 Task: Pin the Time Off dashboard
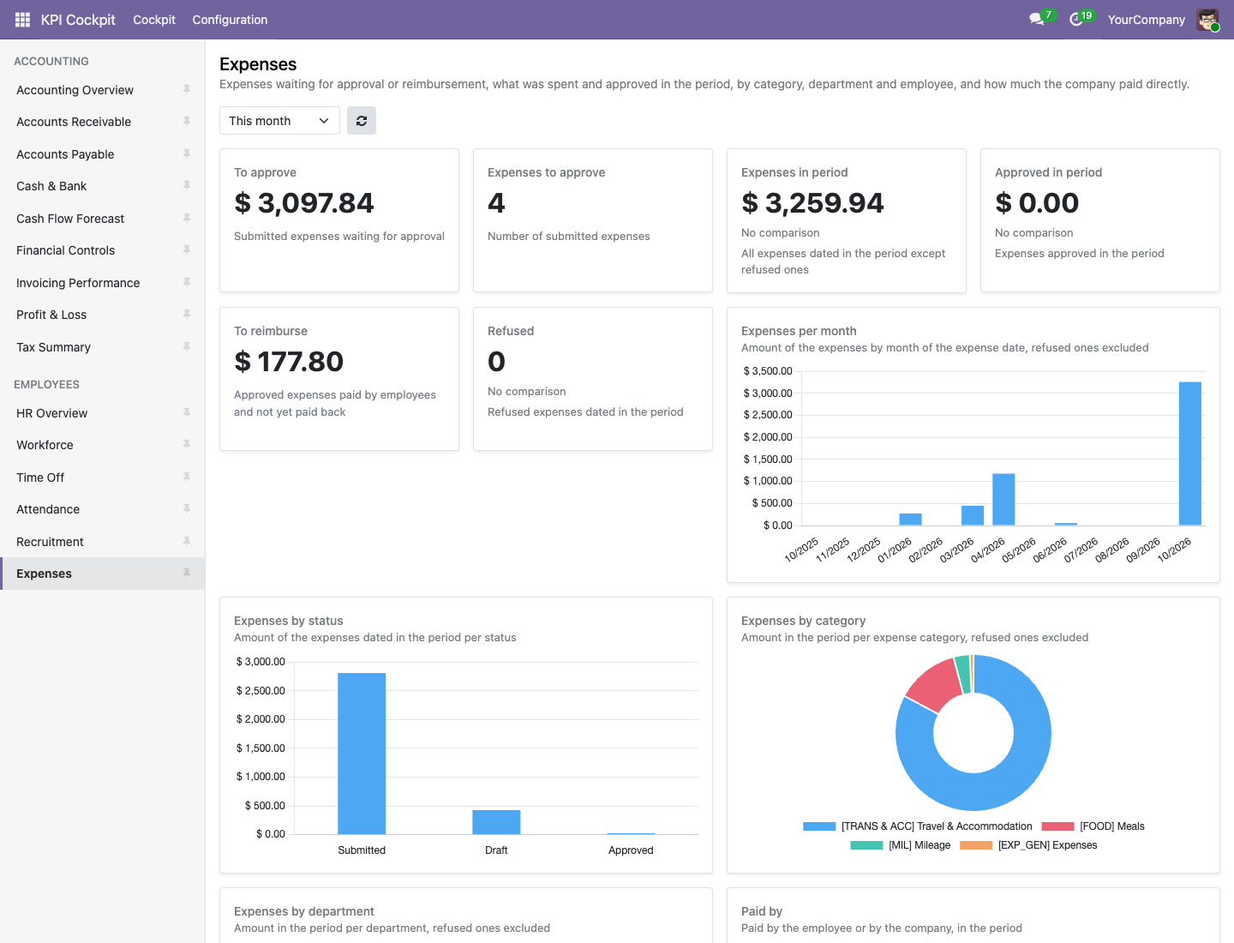pyautogui.click(x=186, y=477)
